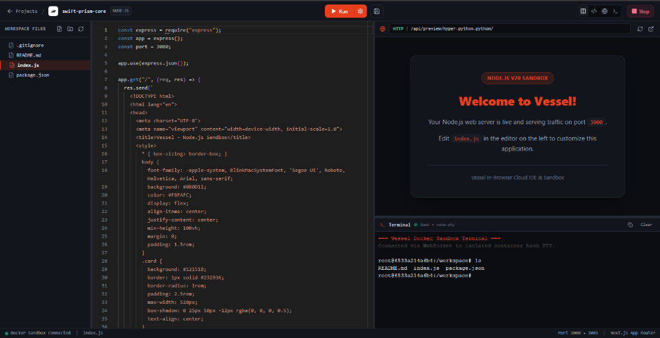Click the last terminal prompt line
Screen dimensions: 660x338
point(424,276)
